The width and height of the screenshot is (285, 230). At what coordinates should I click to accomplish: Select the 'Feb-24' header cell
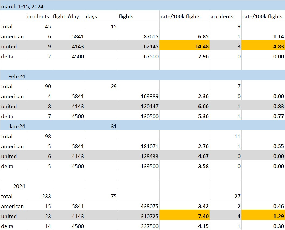coord(13,75)
